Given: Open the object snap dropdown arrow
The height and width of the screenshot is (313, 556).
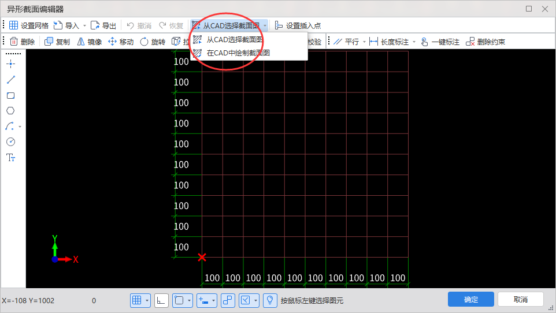Looking at the screenshot, I should pyautogui.click(x=190, y=301).
